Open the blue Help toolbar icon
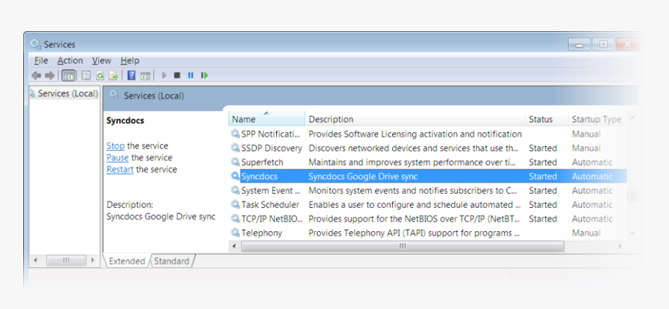 tap(131, 75)
